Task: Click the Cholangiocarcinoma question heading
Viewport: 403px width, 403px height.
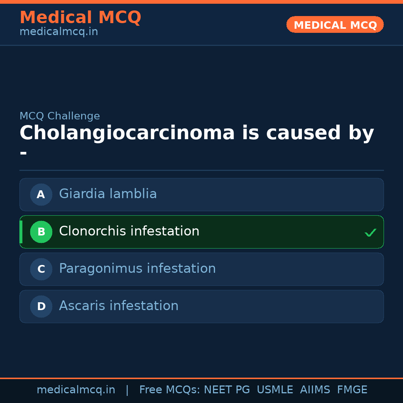Action: tap(196, 133)
